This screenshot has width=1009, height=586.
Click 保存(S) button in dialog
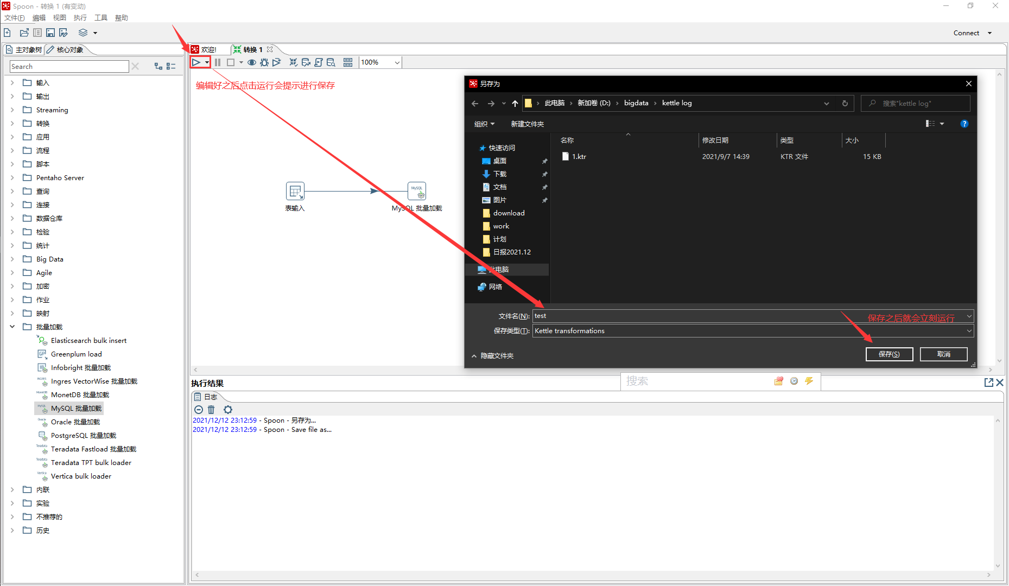pyautogui.click(x=889, y=354)
